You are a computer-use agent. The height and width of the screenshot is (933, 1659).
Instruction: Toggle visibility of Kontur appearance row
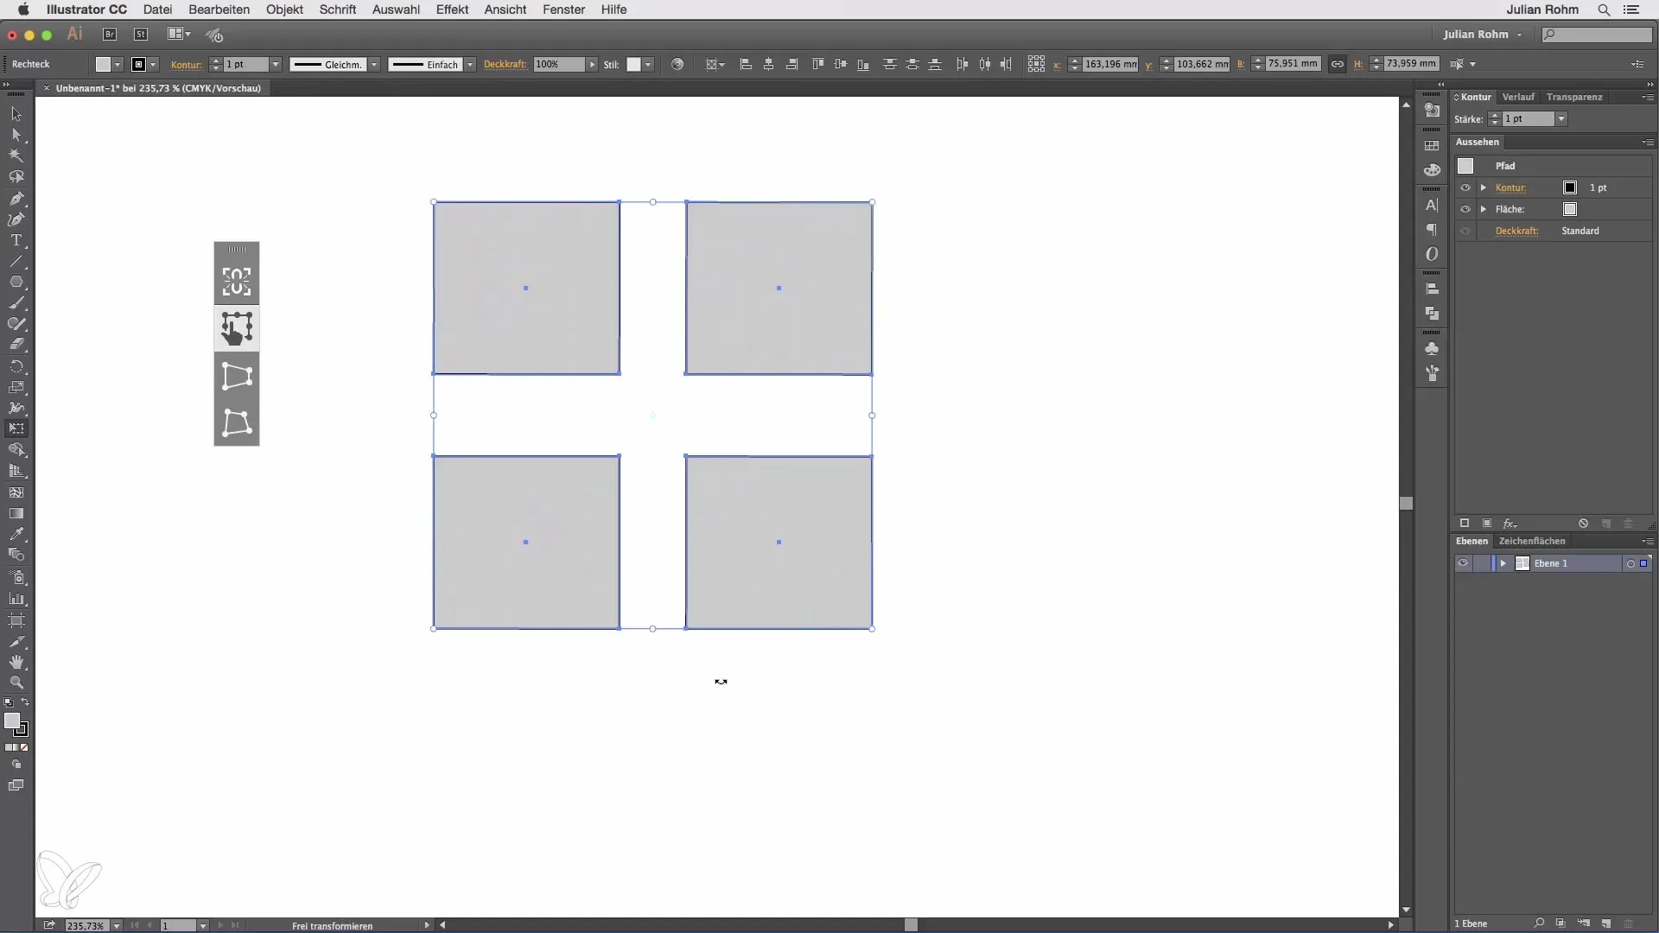coord(1465,187)
